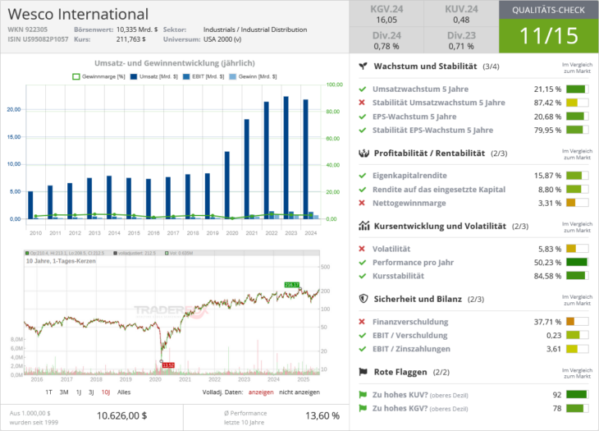Click the 216.17 high price marker

pos(292,285)
